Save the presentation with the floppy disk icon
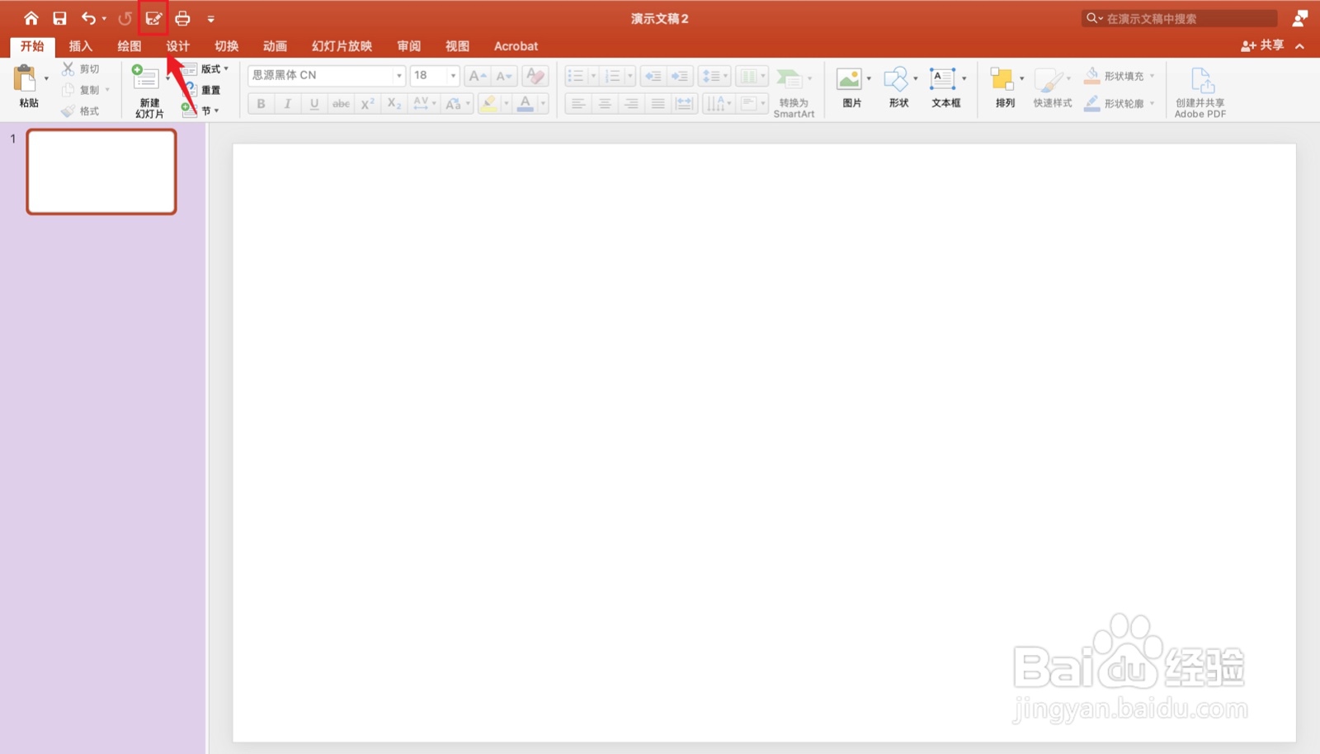 [x=59, y=18]
